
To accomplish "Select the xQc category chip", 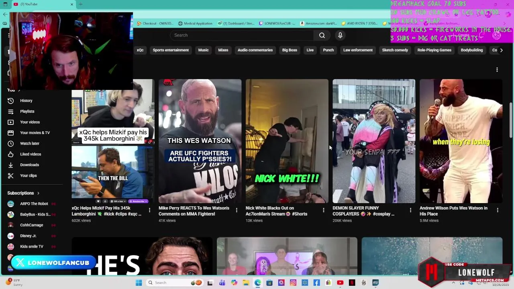I will click(140, 50).
